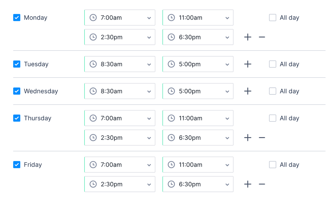This screenshot has height=199, width=326.
Task: Disable the Thursday checkbox
Action: coord(16,118)
